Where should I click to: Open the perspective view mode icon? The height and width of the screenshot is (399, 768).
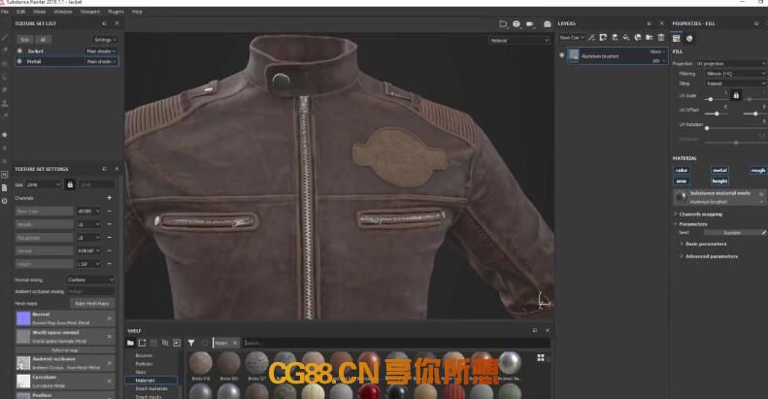pos(503,24)
